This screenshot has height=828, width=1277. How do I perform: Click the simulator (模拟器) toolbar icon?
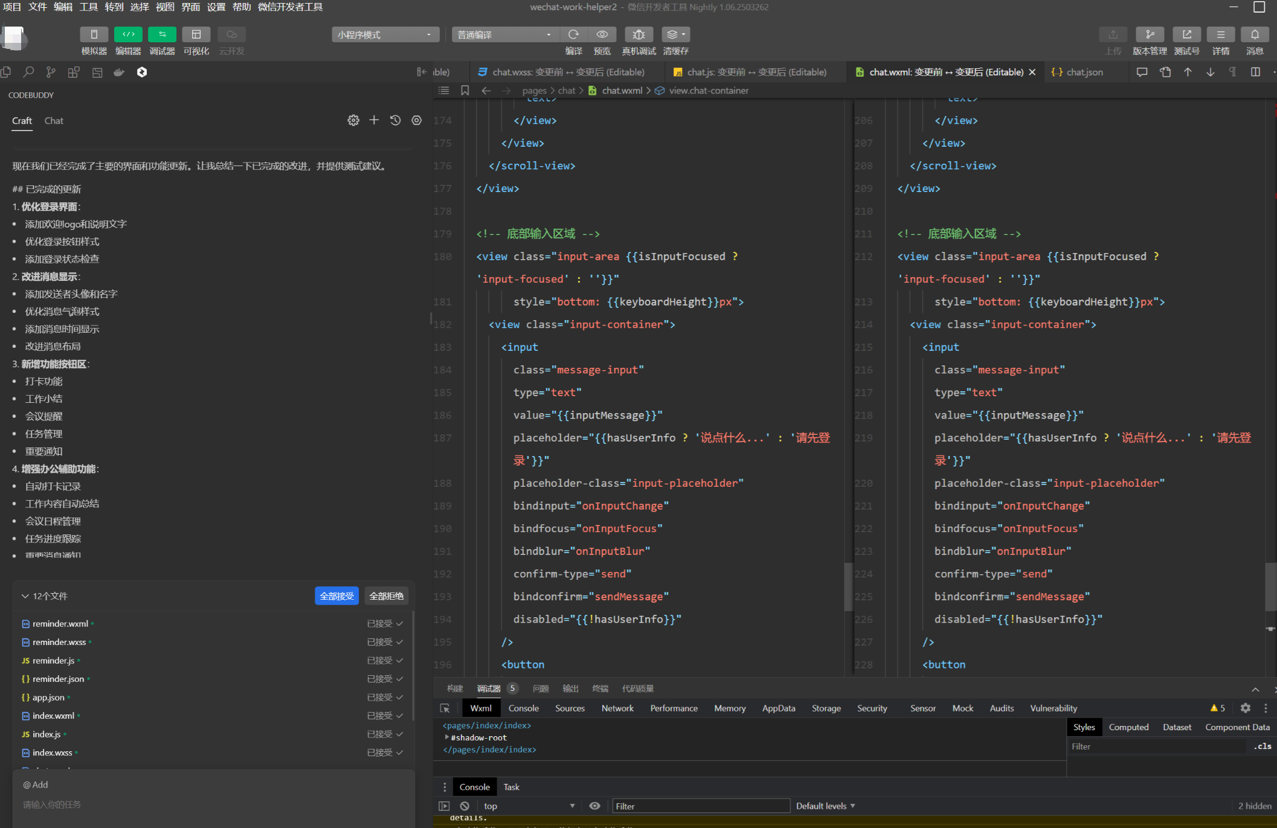click(x=94, y=34)
